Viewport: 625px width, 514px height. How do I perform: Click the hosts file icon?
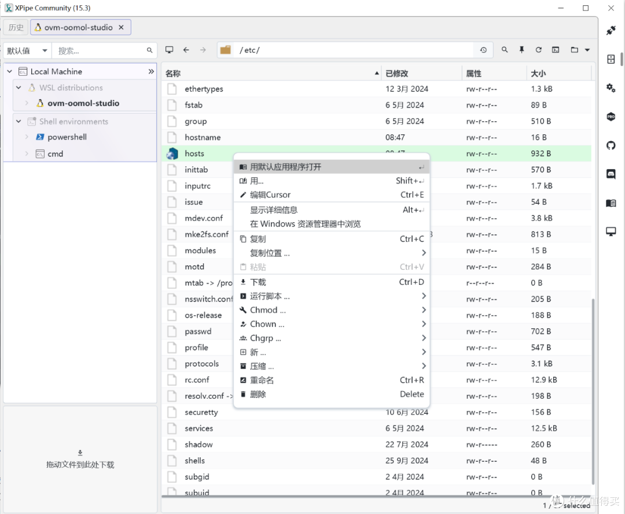[172, 153]
